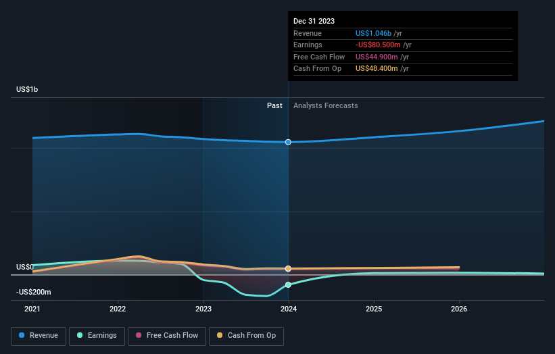Click the 'Analysts Forecasts' label
The height and width of the screenshot is (354, 555).
326,106
